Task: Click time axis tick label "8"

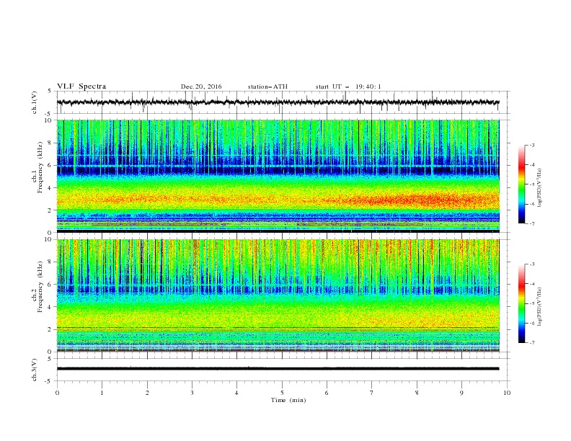Action: [x=417, y=393]
